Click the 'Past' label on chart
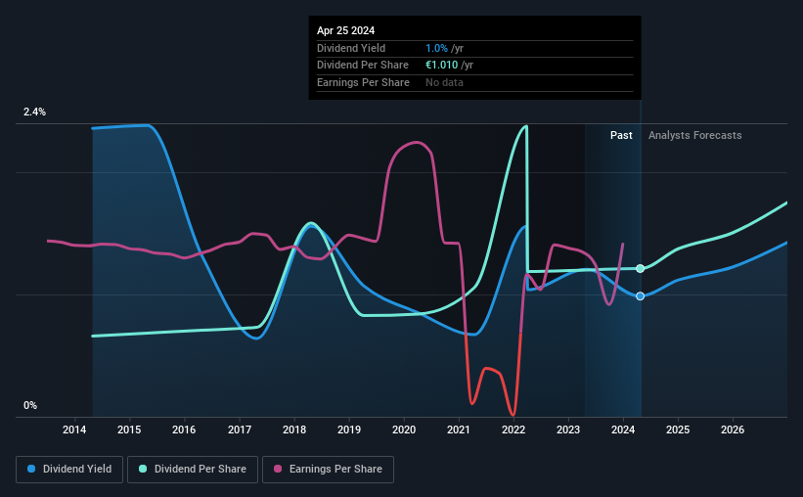Image resolution: width=803 pixels, height=497 pixels. pyautogui.click(x=621, y=135)
